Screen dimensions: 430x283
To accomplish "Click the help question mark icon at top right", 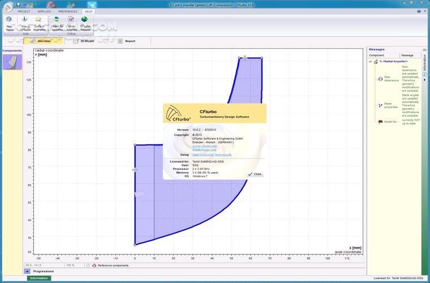I will [x=419, y=11].
